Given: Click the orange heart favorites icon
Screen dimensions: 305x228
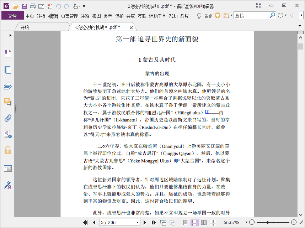Looking at the screenshot, I should (218, 15).
